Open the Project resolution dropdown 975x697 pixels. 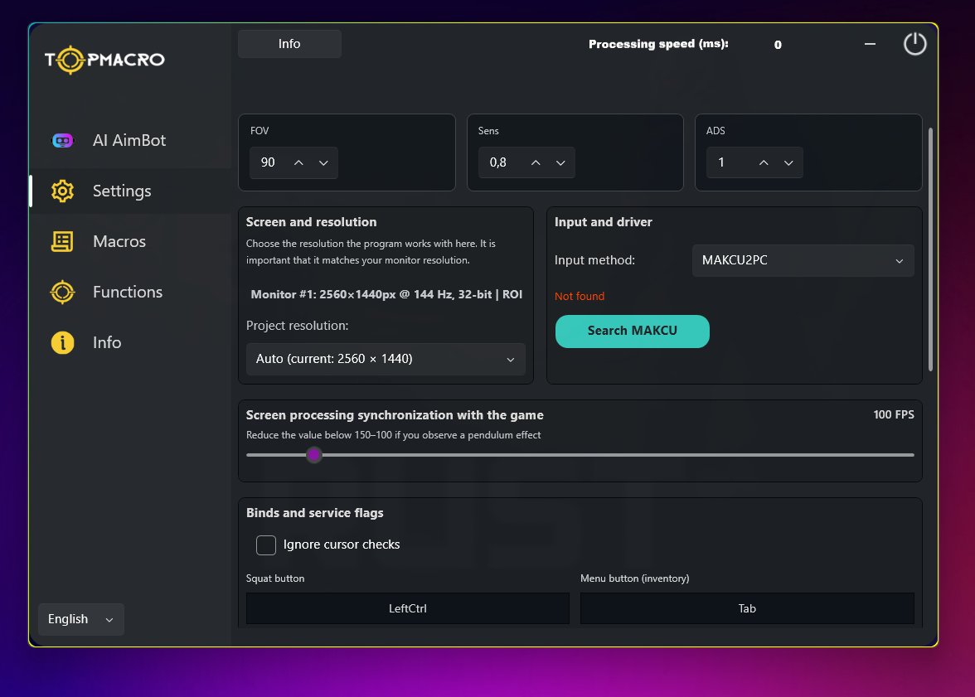coord(386,360)
